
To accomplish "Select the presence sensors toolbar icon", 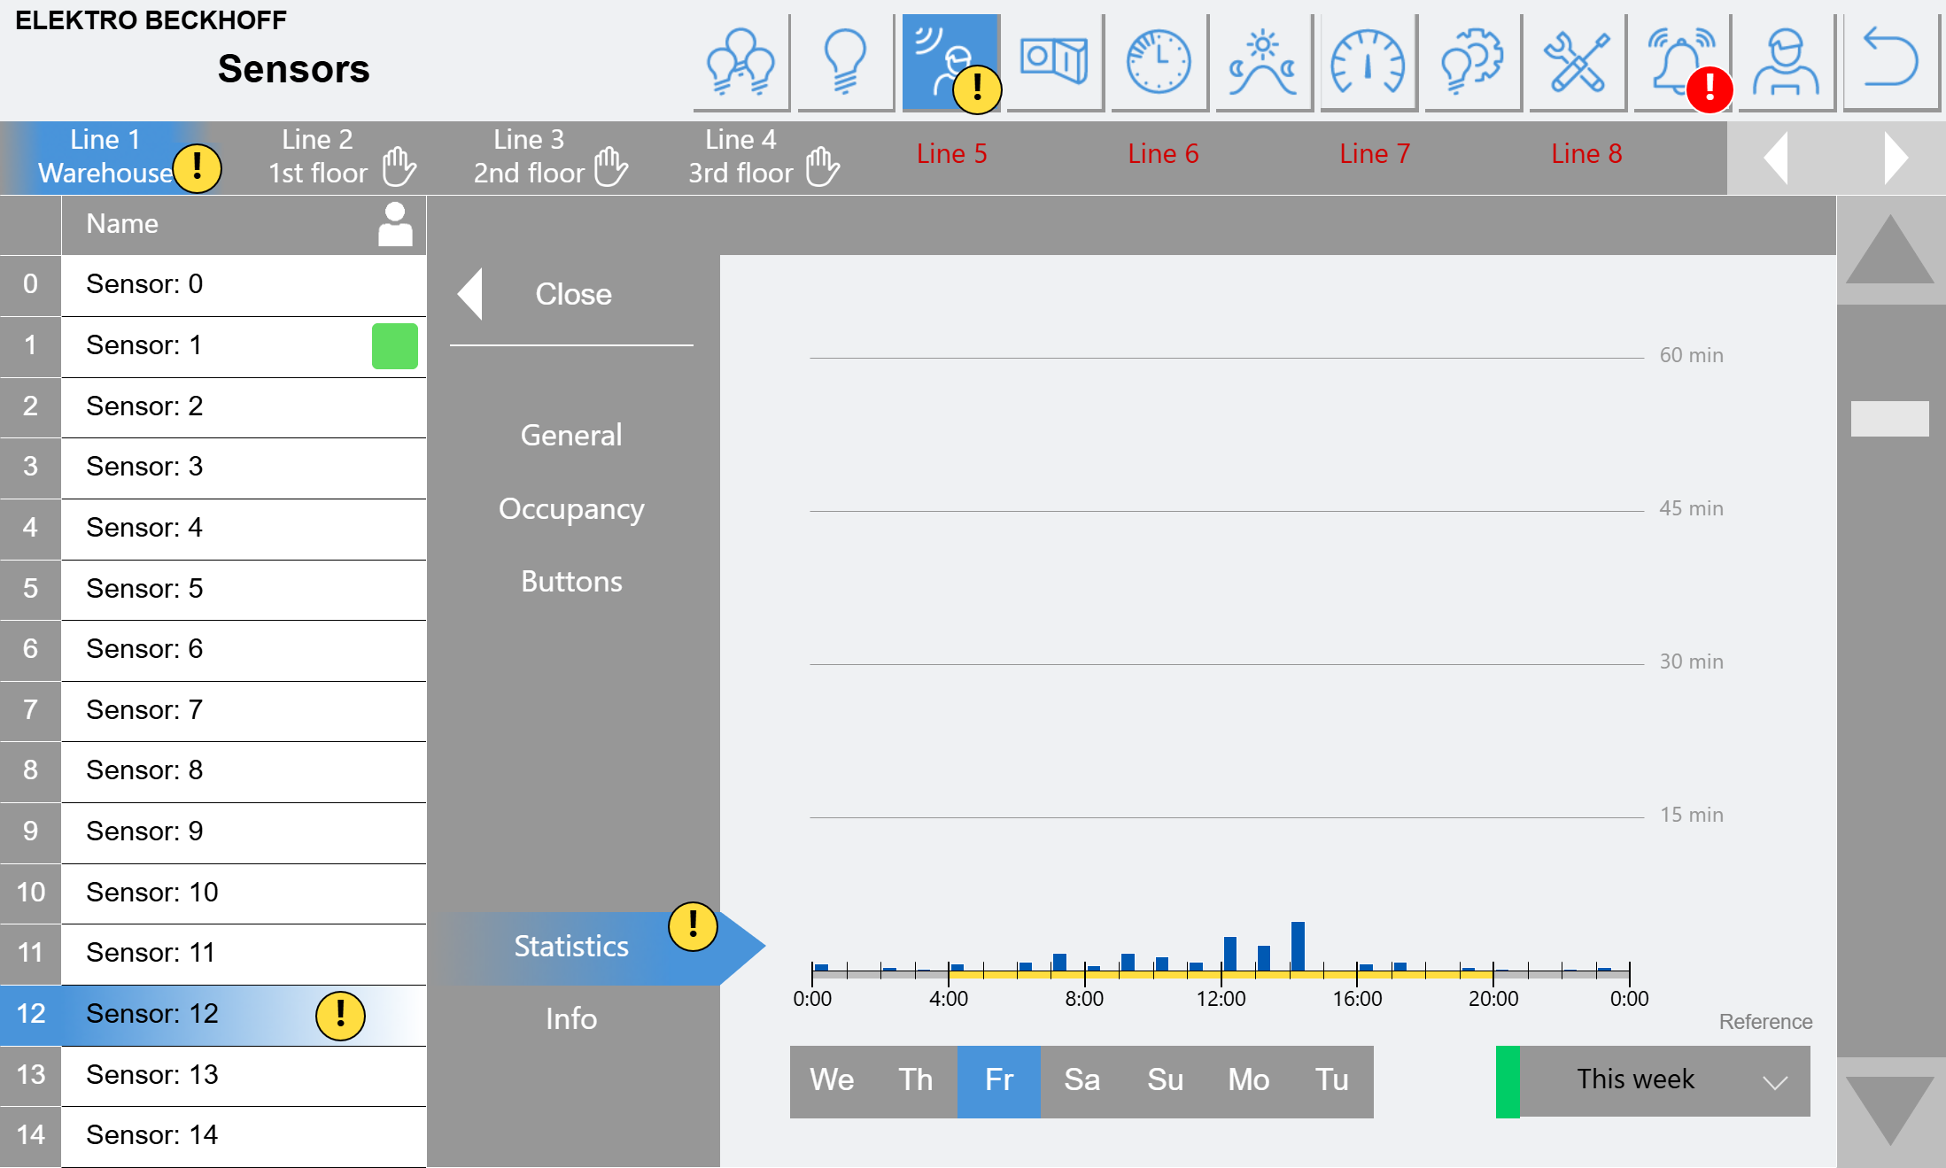I will click(950, 62).
